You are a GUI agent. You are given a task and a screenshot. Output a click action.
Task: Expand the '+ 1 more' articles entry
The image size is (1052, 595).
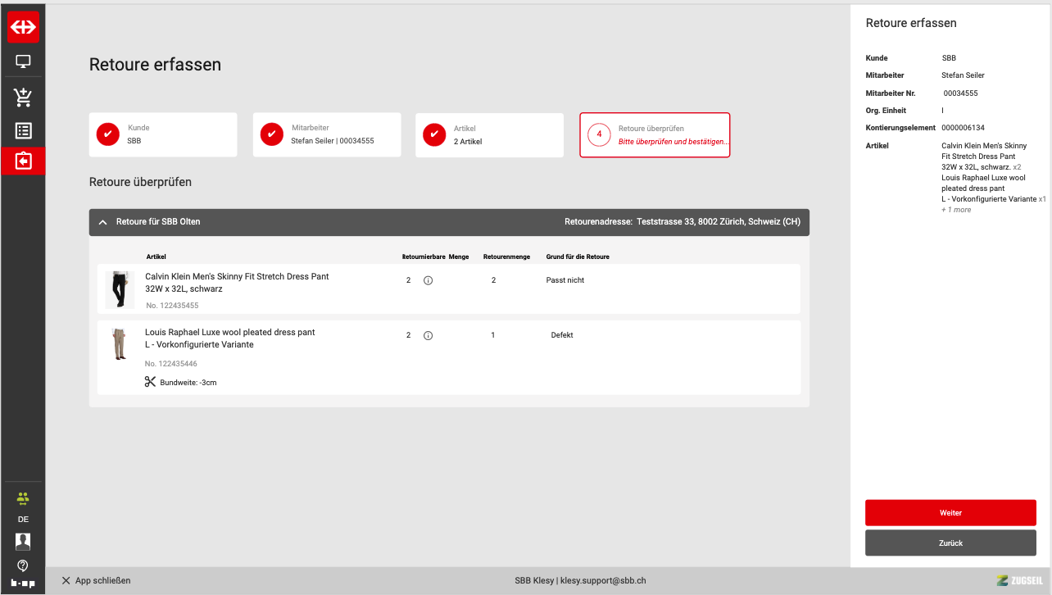pos(955,210)
